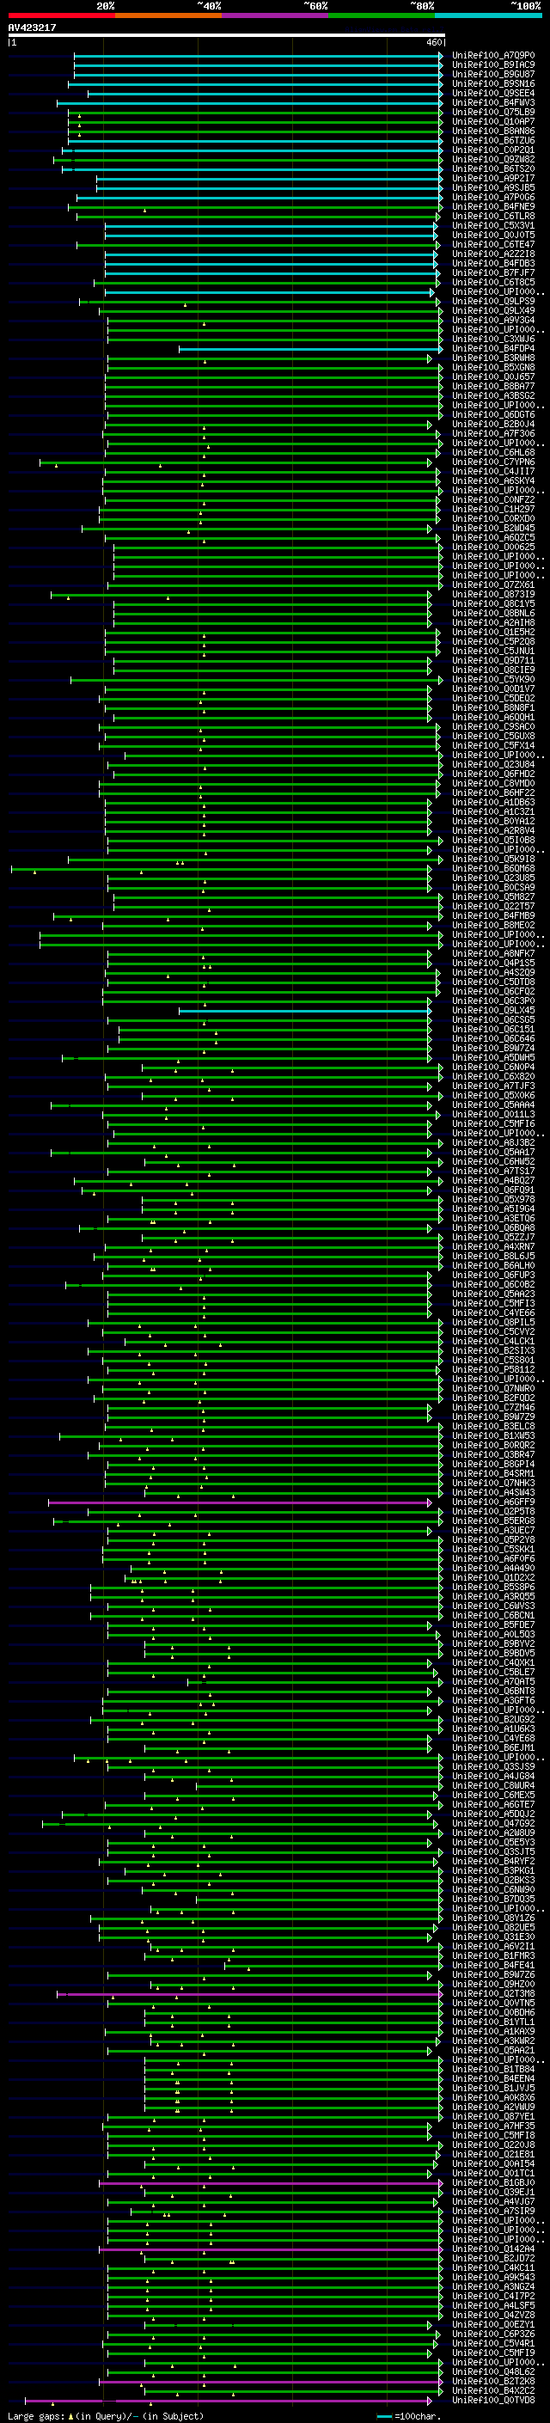
Task: Select hit label UniRef100_A4JG84
Action: pos(492,1776)
